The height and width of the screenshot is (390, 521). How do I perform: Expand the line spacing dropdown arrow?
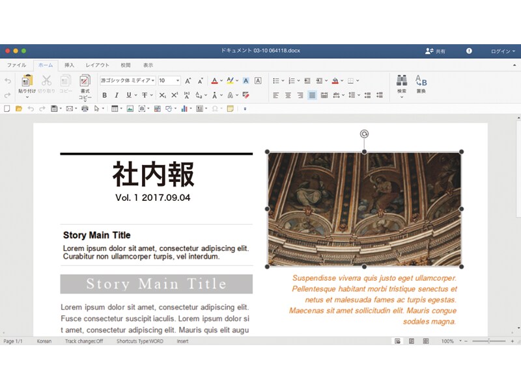point(359,96)
